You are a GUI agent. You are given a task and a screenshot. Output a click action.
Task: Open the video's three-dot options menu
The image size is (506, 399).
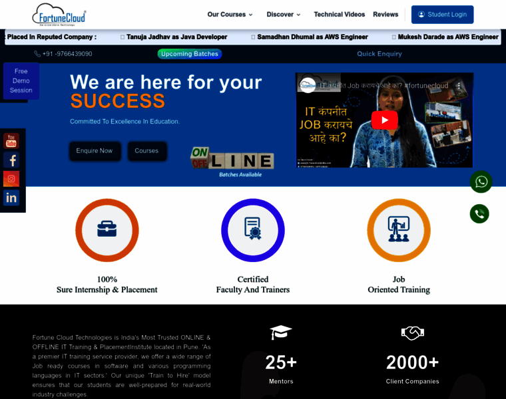[x=459, y=86]
